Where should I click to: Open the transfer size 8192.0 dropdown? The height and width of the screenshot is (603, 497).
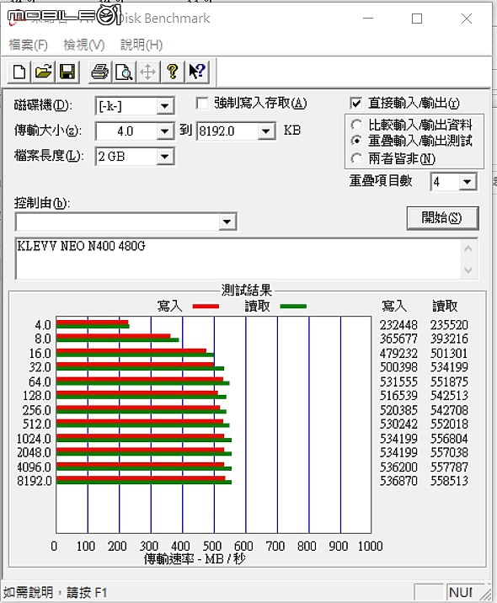(x=266, y=131)
